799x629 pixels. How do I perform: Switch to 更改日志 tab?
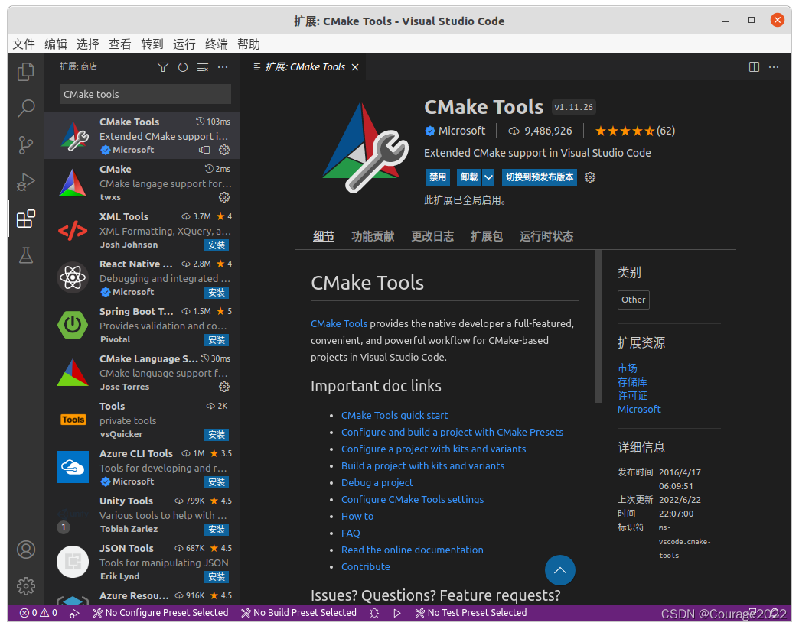(432, 236)
